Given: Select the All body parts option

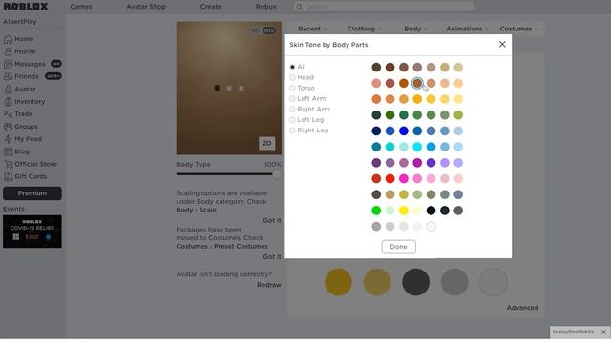Looking at the screenshot, I should click(292, 67).
